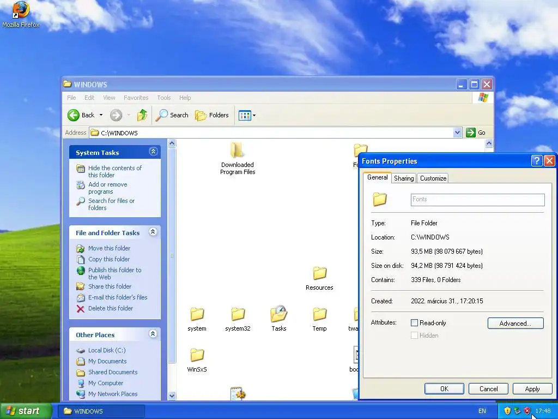Click the taskbar clock 17:48
558x419 pixels.
click(543, 411)
